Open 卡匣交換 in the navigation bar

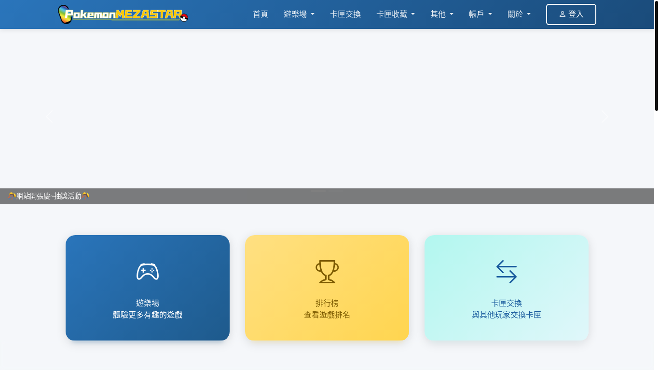click(345, 14)
